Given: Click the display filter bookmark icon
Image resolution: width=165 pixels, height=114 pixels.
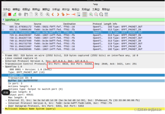Looking at the screenshot, I should pyautogui.click(x=4, y=20).
